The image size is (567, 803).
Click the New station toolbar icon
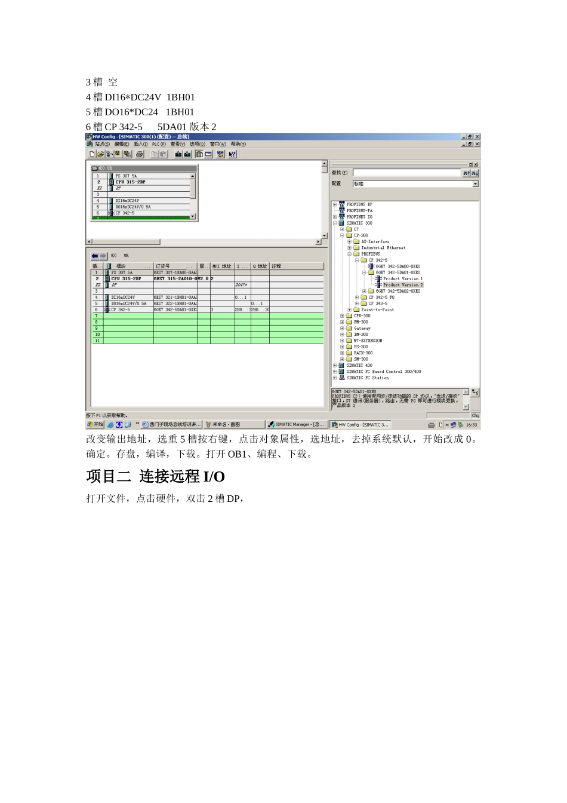[x=93, y=154]
